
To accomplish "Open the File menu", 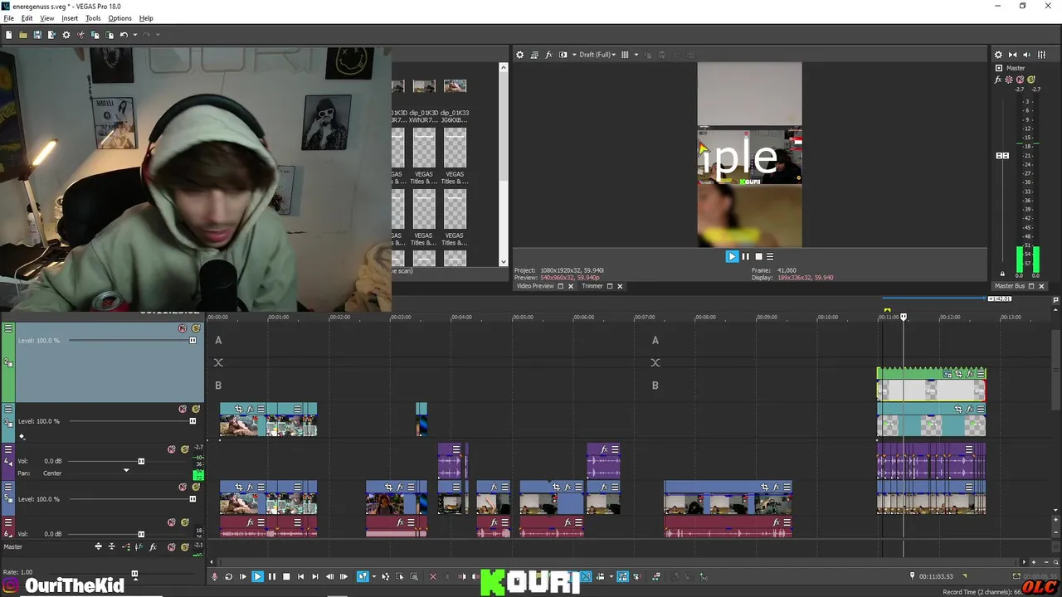I will [x=8, y=18].
